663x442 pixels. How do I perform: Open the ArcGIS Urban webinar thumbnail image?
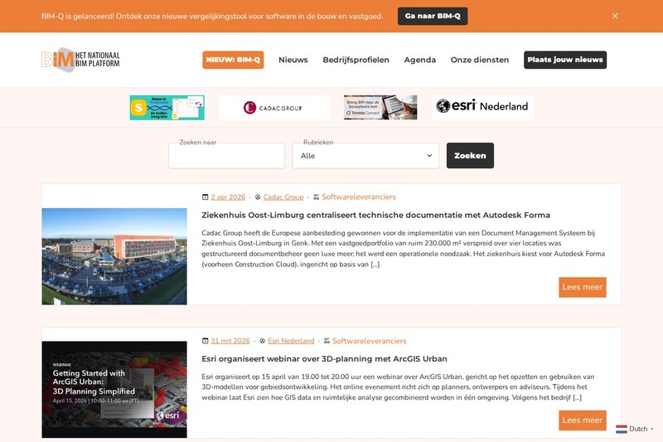coord(114,390)
